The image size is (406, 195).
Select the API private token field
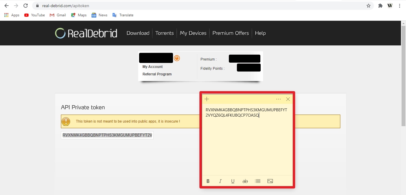(107, 135)
